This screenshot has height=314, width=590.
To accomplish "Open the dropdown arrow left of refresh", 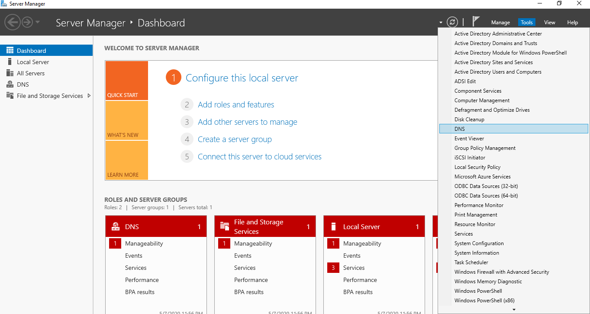I will [x=441, y=23].
